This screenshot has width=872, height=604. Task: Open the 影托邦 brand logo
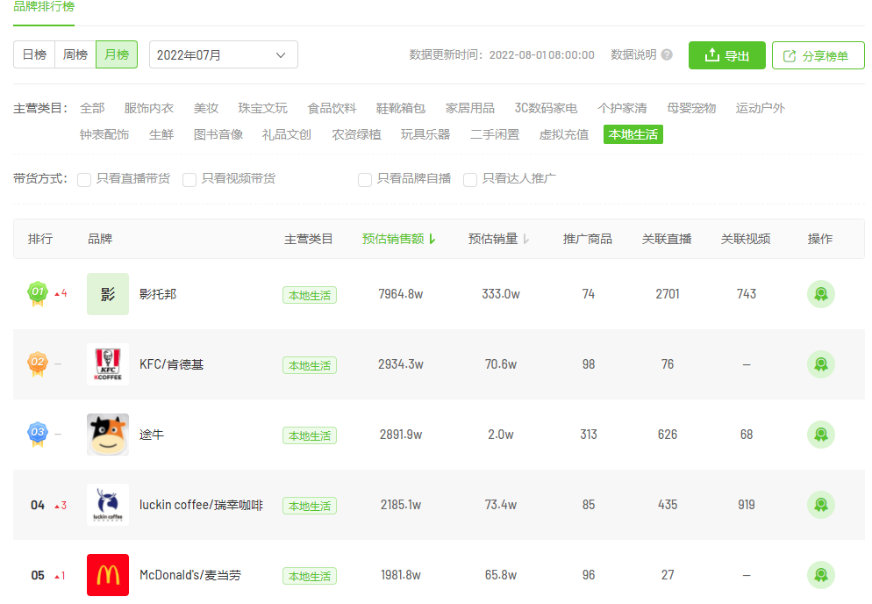point(108,294)
